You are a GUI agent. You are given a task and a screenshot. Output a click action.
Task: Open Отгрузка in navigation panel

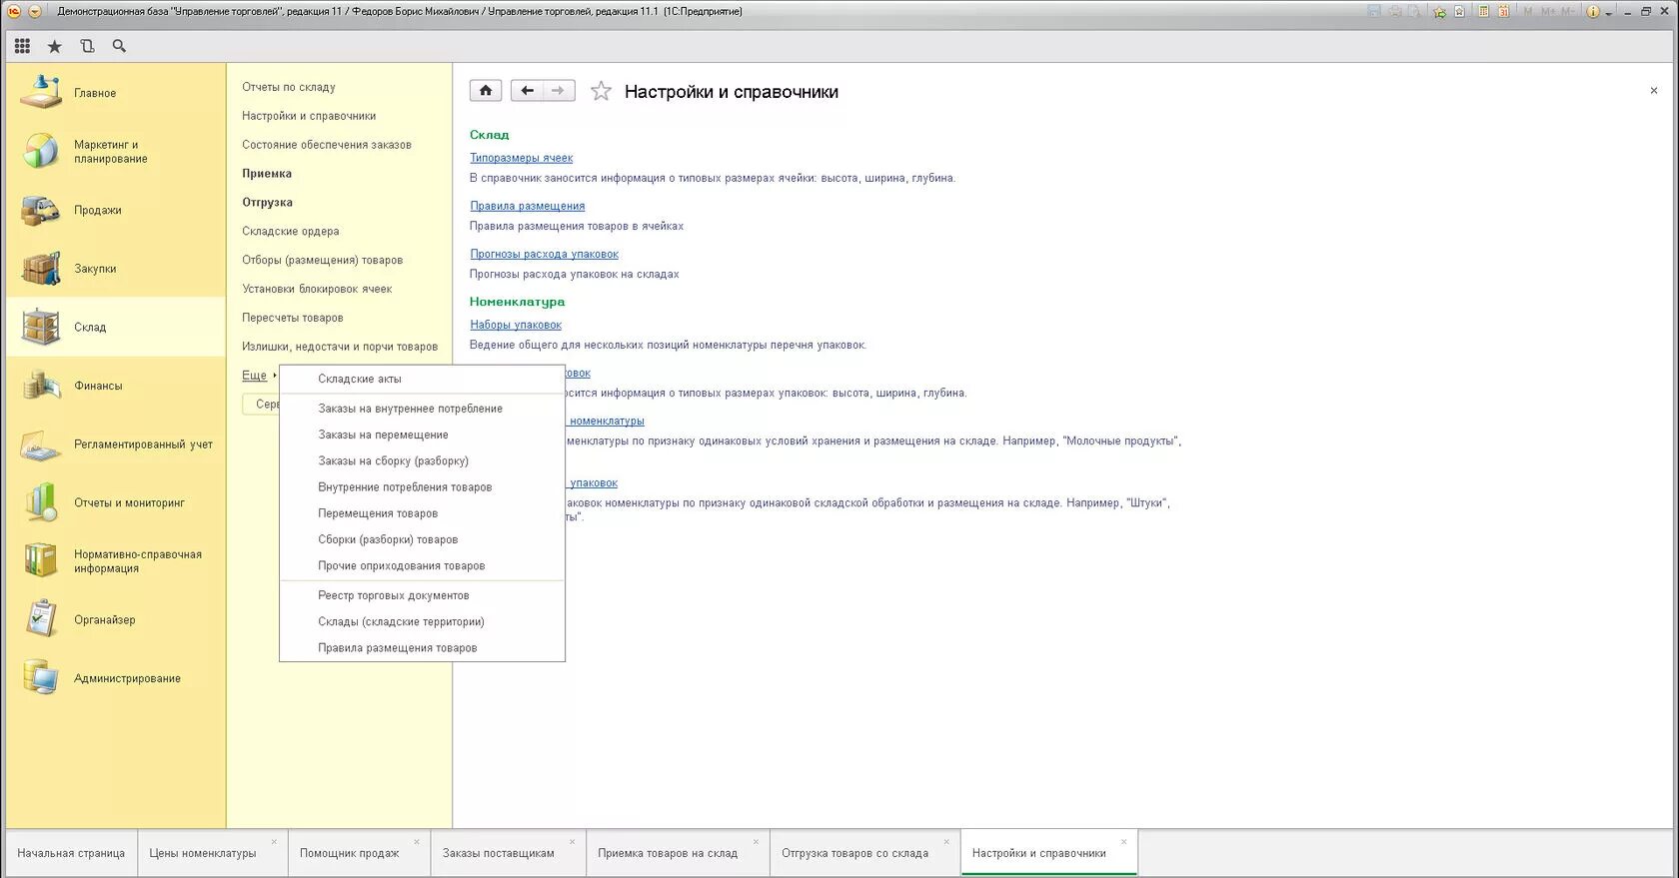pos(267,203)
